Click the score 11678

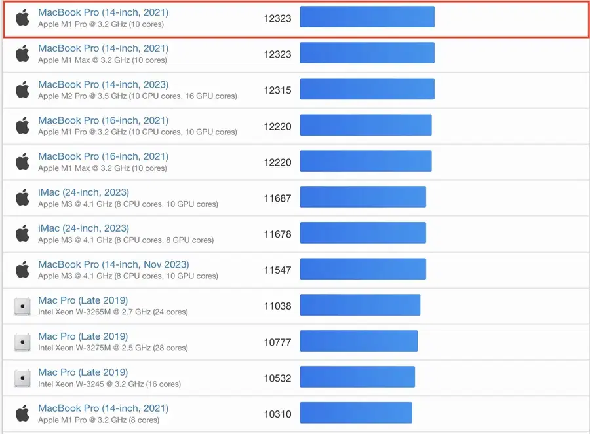(278, 234)
